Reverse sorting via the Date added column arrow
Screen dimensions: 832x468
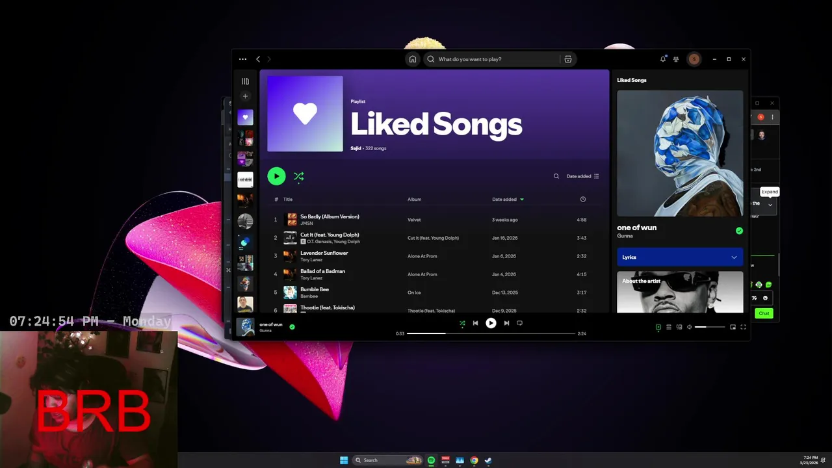point(521,200)
